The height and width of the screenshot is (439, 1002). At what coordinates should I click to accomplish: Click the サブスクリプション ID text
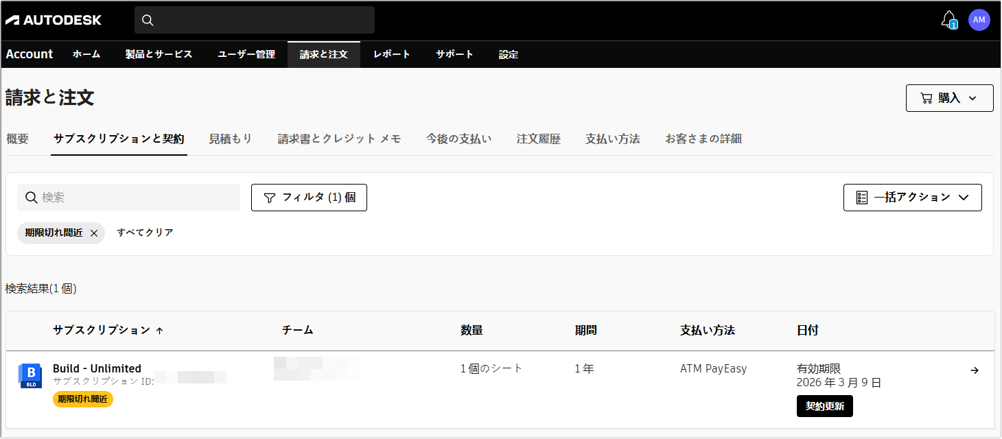tap(103, 381)
